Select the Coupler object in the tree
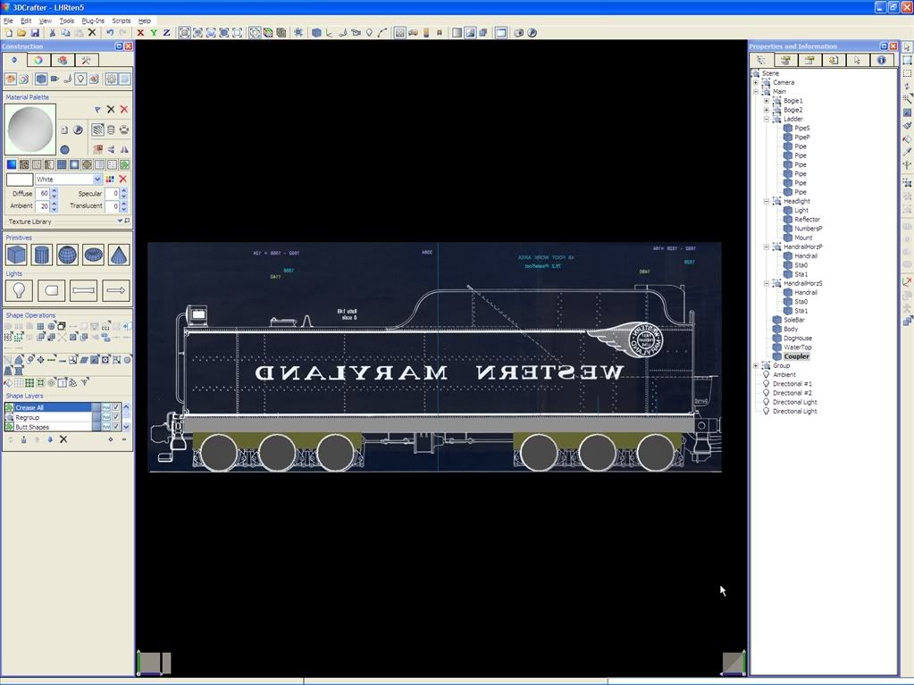This screenshot has height=685, width=914. tap(796, 356)
